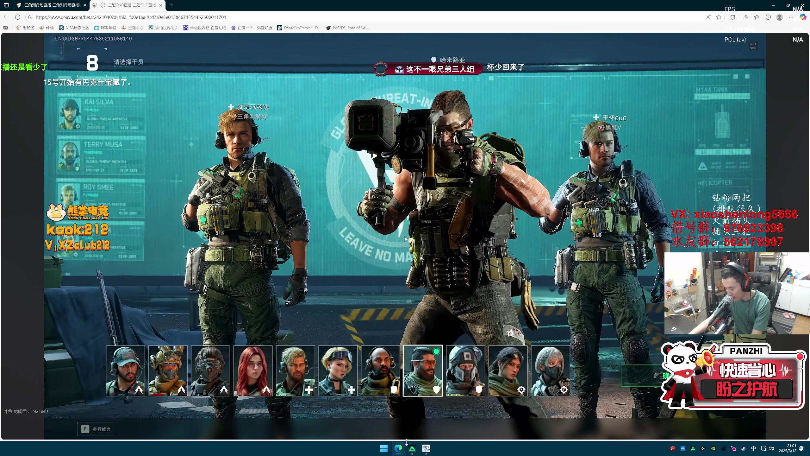The width and height of the screenshot is (810, 456).
Task: Open the 主播中心 bookmark
Action: [x=132, y=28]
